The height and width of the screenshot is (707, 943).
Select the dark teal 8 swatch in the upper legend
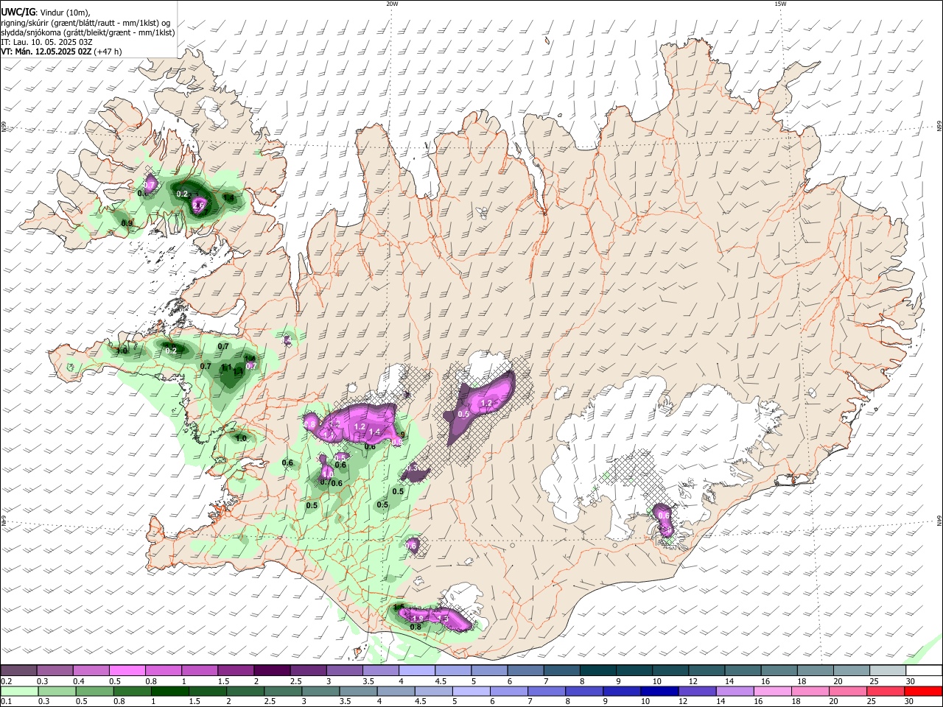[597, 671]
